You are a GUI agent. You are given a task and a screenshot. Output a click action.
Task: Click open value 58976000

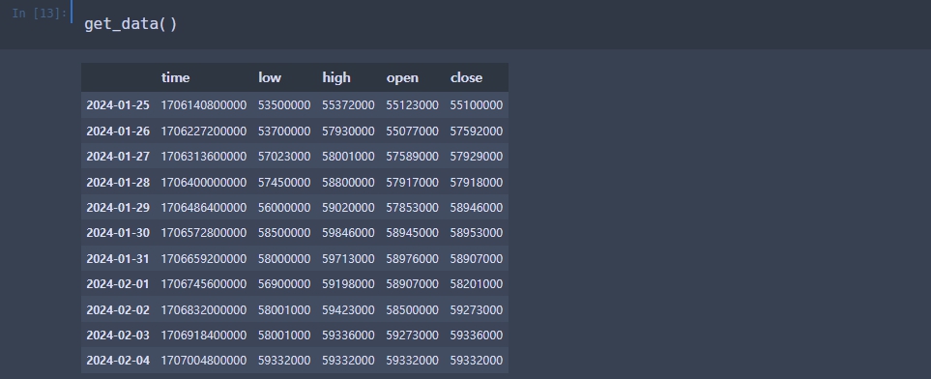412,259
